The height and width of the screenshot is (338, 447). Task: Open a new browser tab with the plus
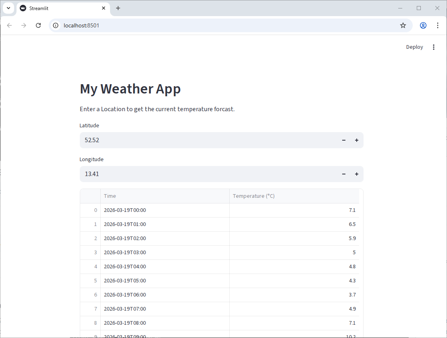[118, 8]
